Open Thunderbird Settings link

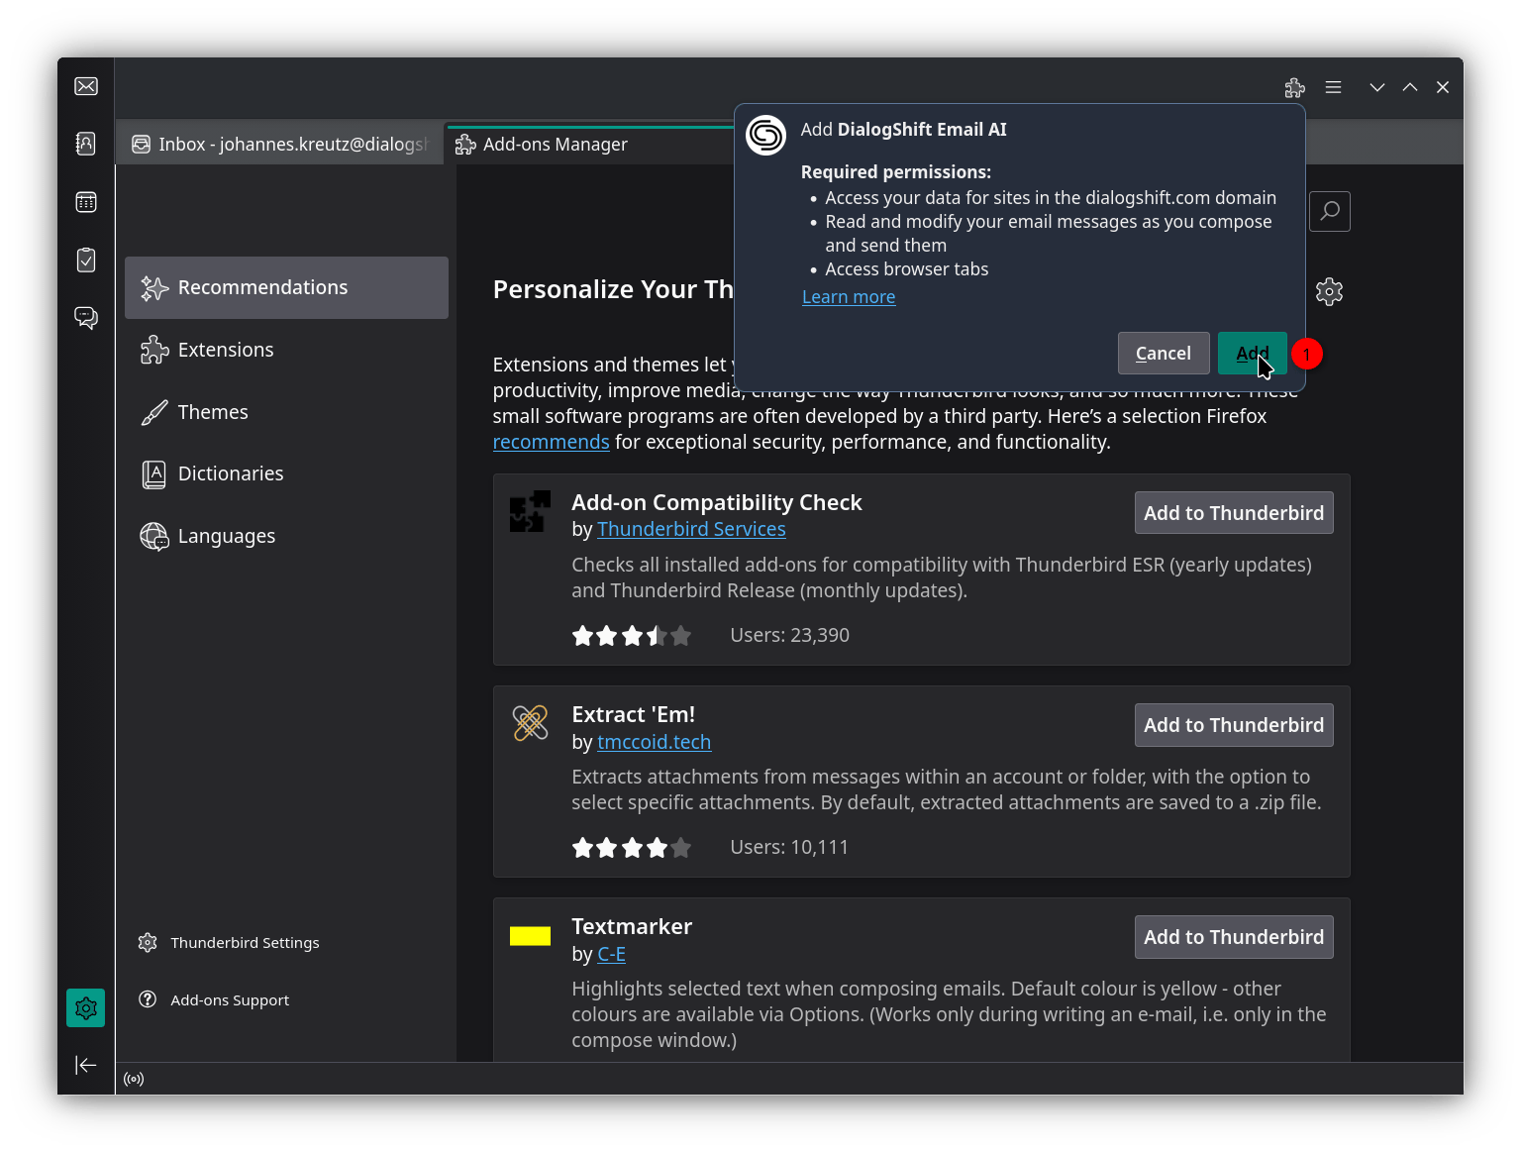(245, 943)
